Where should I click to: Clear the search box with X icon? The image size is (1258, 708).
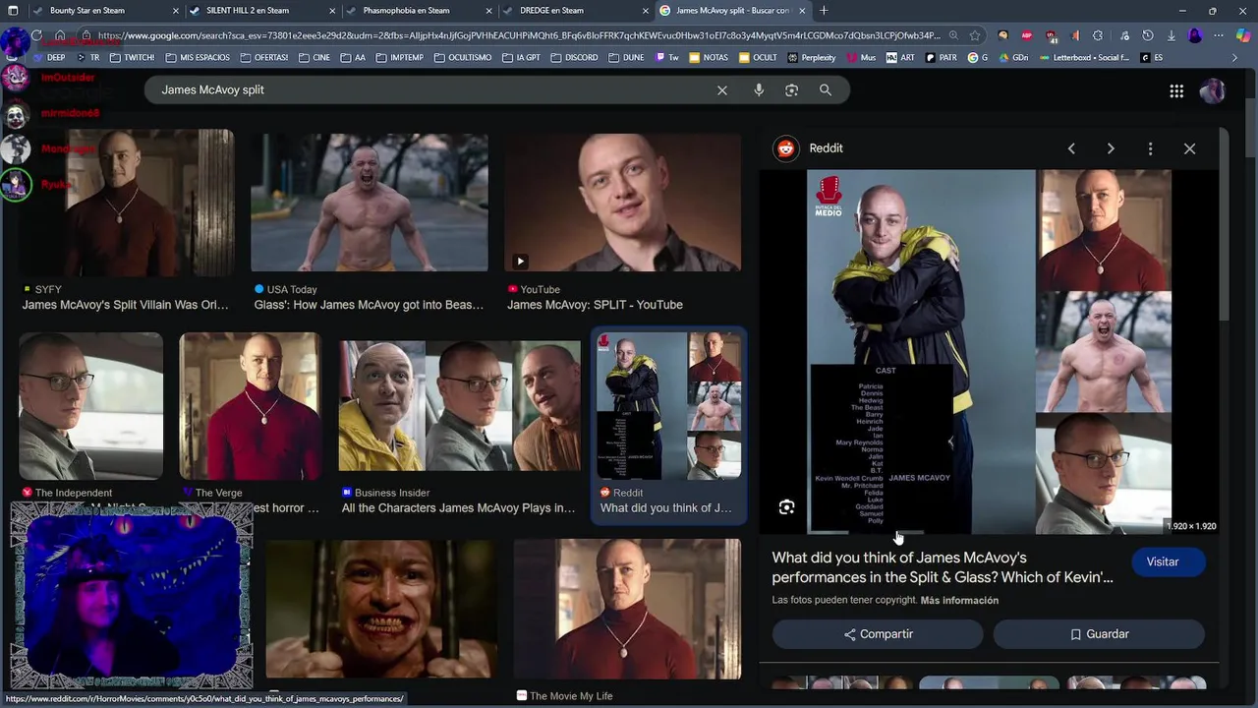pyautogui.click(x=722, y=90)
